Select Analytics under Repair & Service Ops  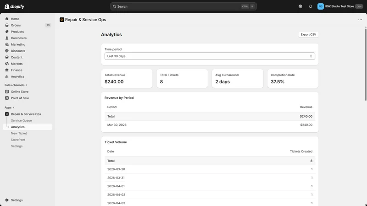click(x=17, y=127)
